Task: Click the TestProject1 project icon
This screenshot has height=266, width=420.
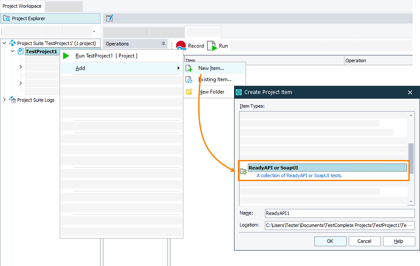Action: pos(20,51)
